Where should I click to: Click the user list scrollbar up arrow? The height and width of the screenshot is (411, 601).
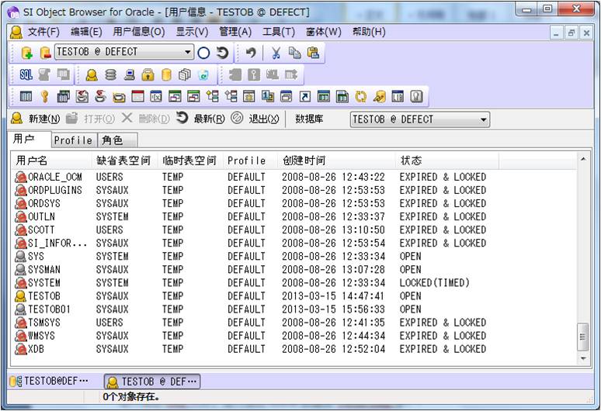tap(583, 159)
